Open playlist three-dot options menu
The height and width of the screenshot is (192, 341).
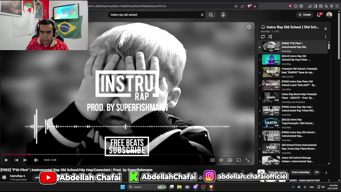coord(326,37)
